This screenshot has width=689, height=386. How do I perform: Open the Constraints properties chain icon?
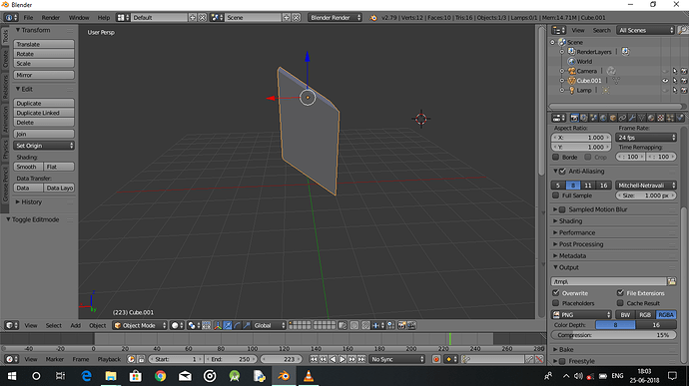click(x=622, y=118)
